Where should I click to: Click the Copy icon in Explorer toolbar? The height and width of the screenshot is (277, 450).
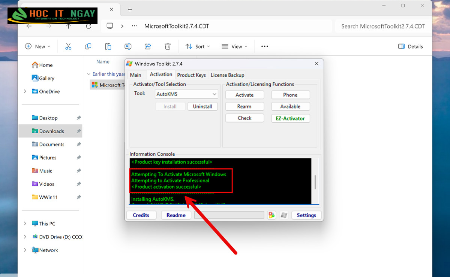pos(88,46)
